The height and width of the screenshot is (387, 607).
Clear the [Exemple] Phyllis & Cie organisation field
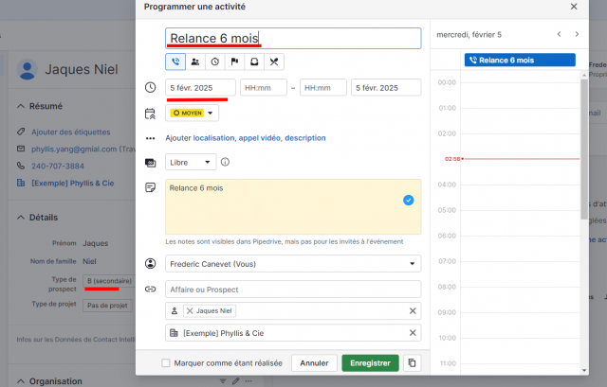[413, 333]
